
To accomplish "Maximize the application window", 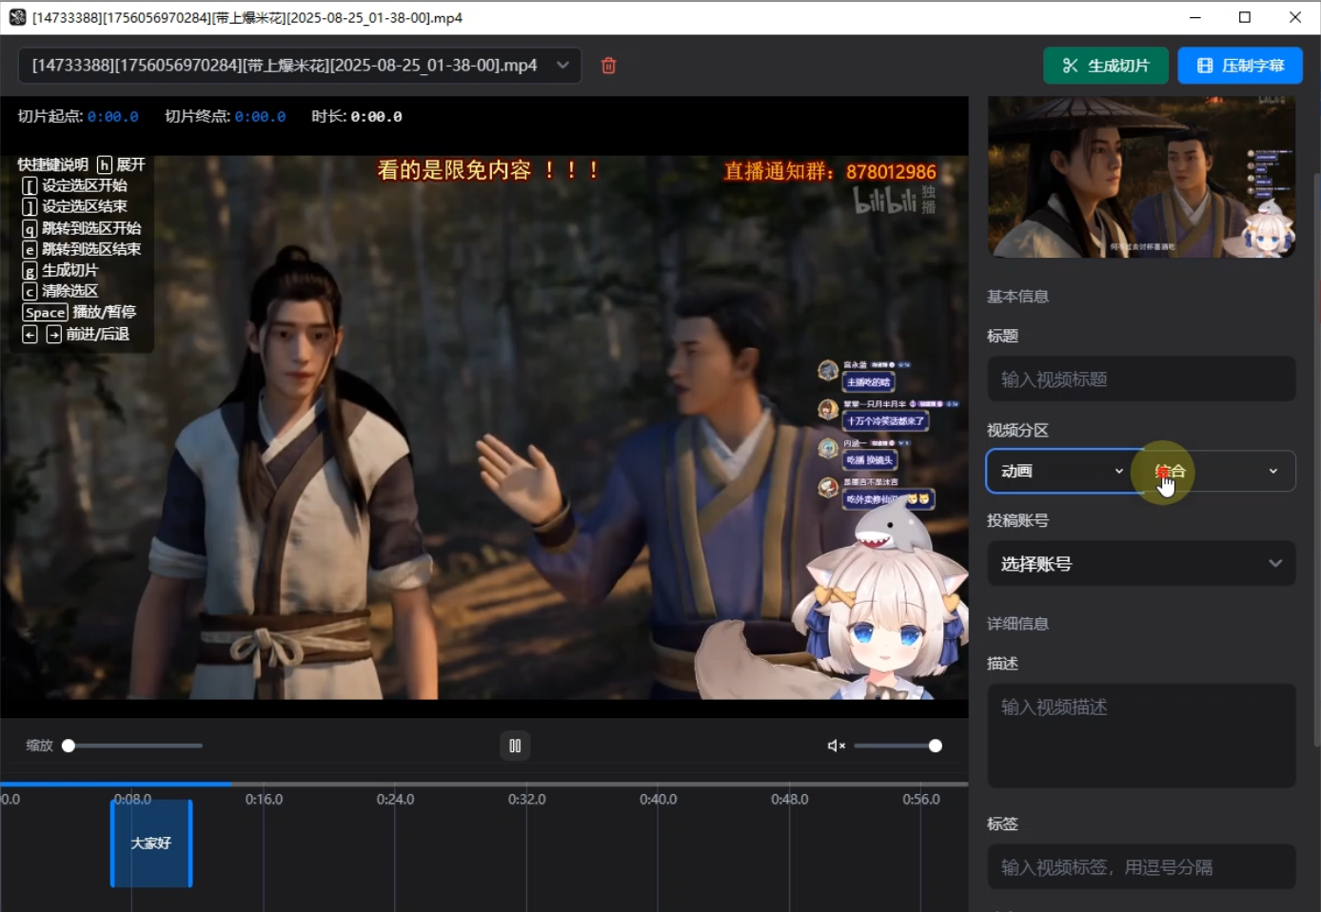I will (x=1245, y=17).
